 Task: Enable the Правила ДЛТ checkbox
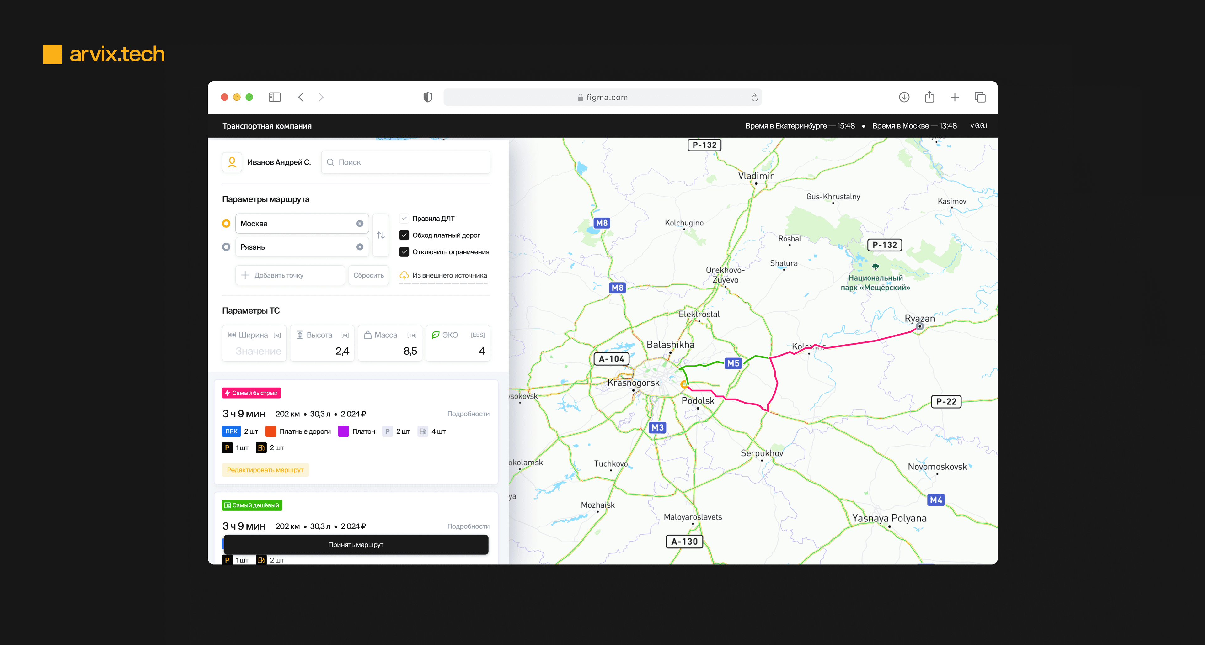[404, 218]
